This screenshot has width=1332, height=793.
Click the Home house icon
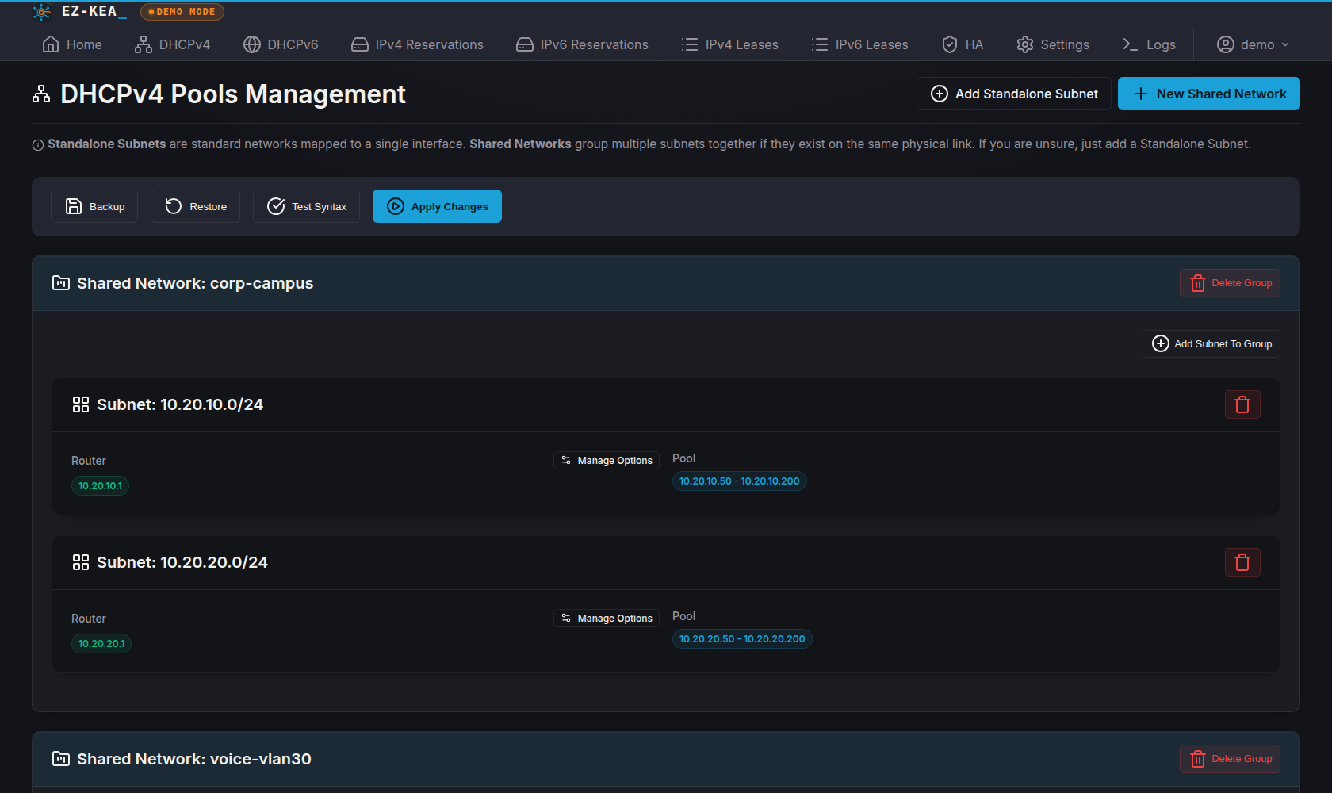click(51, 44)
